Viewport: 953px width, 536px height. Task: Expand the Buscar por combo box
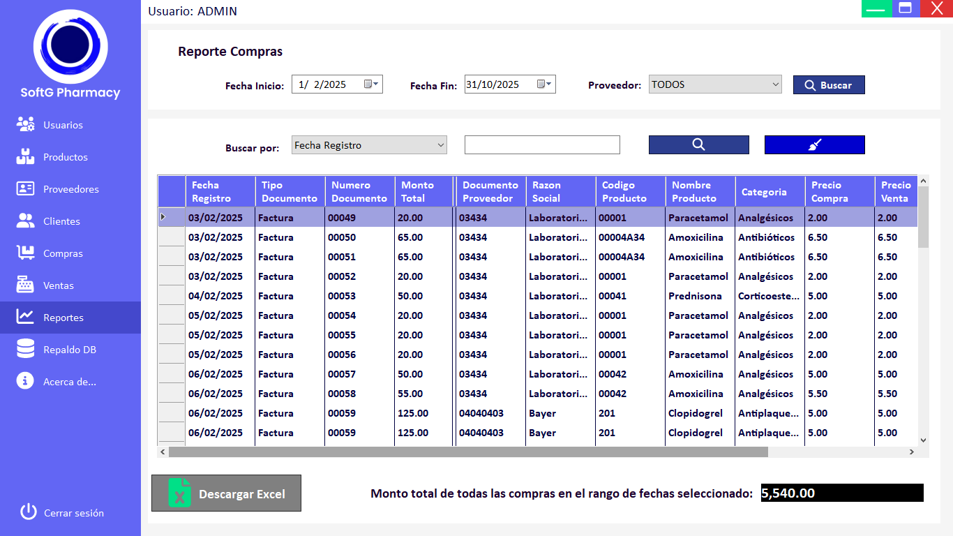[440, 145]
